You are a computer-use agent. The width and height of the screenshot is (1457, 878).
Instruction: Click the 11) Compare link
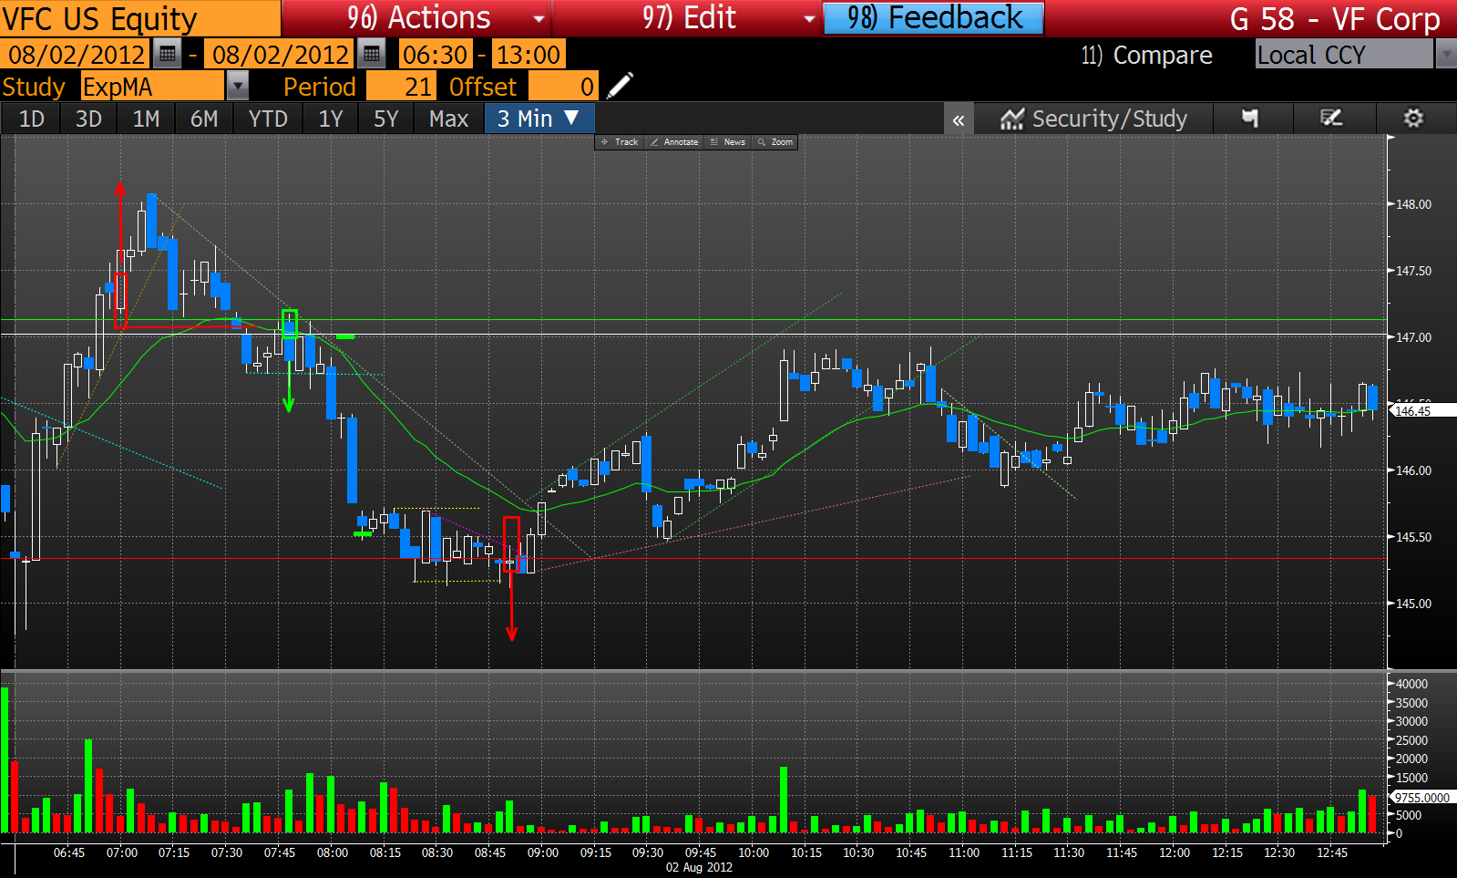tap(1146, 55)
